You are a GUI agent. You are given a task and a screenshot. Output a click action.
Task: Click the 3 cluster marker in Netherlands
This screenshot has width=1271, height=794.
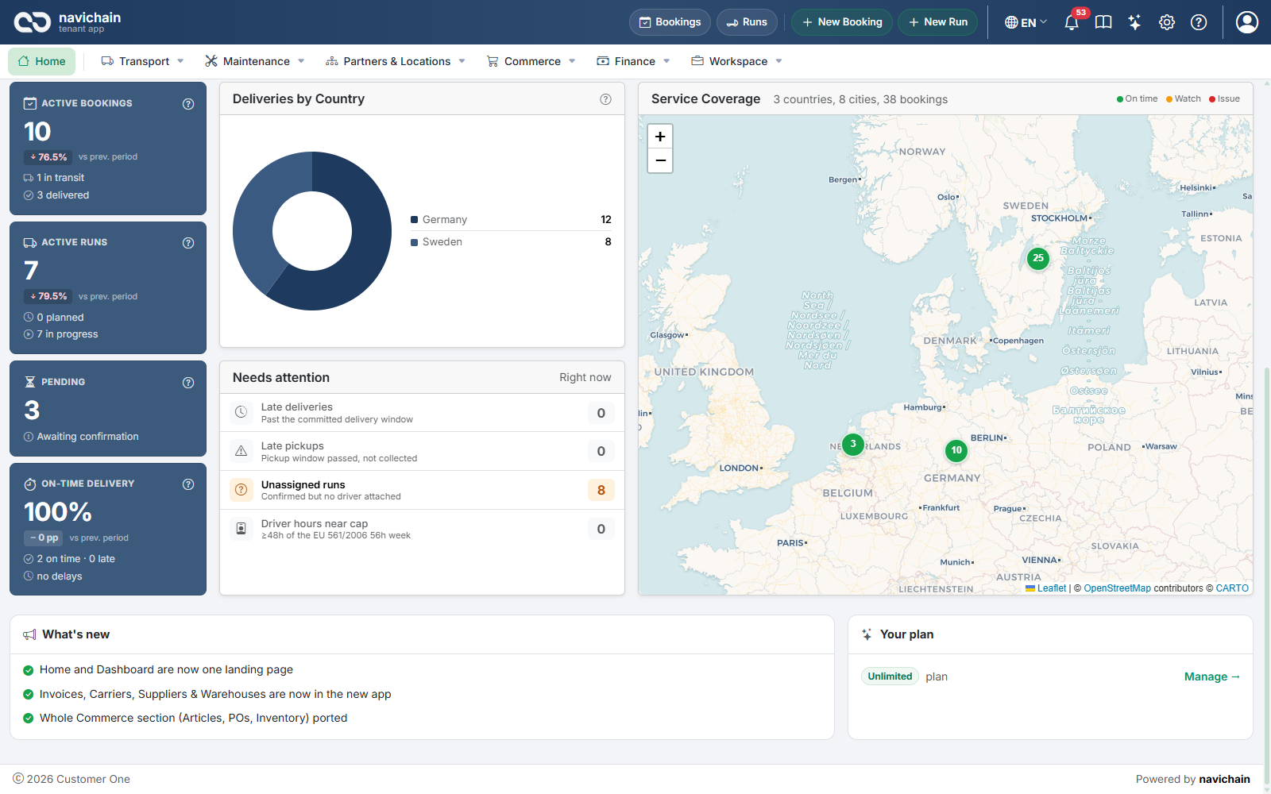click(x=853, y=444)
